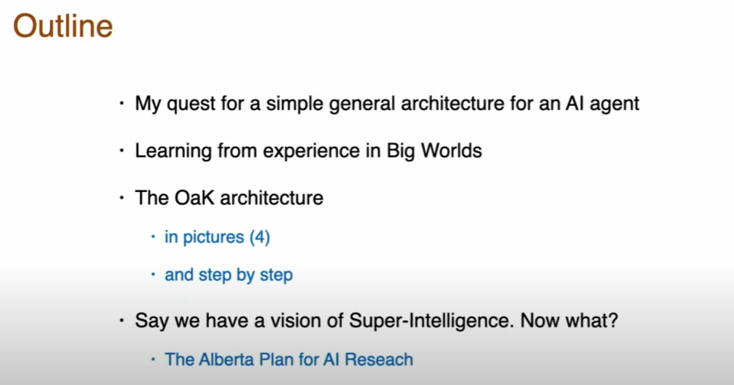Click the Outline slide title

(x=63, y=25)
